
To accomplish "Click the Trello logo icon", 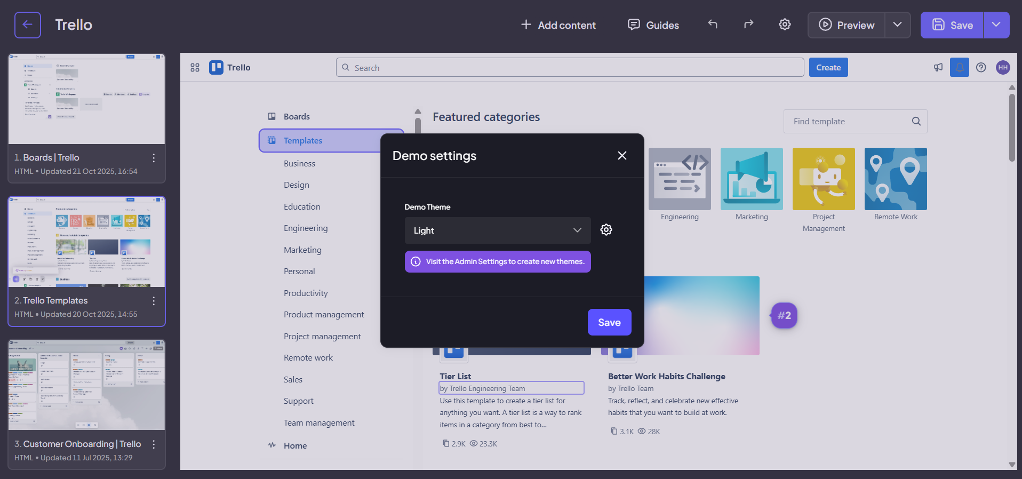I will [216, 67].
